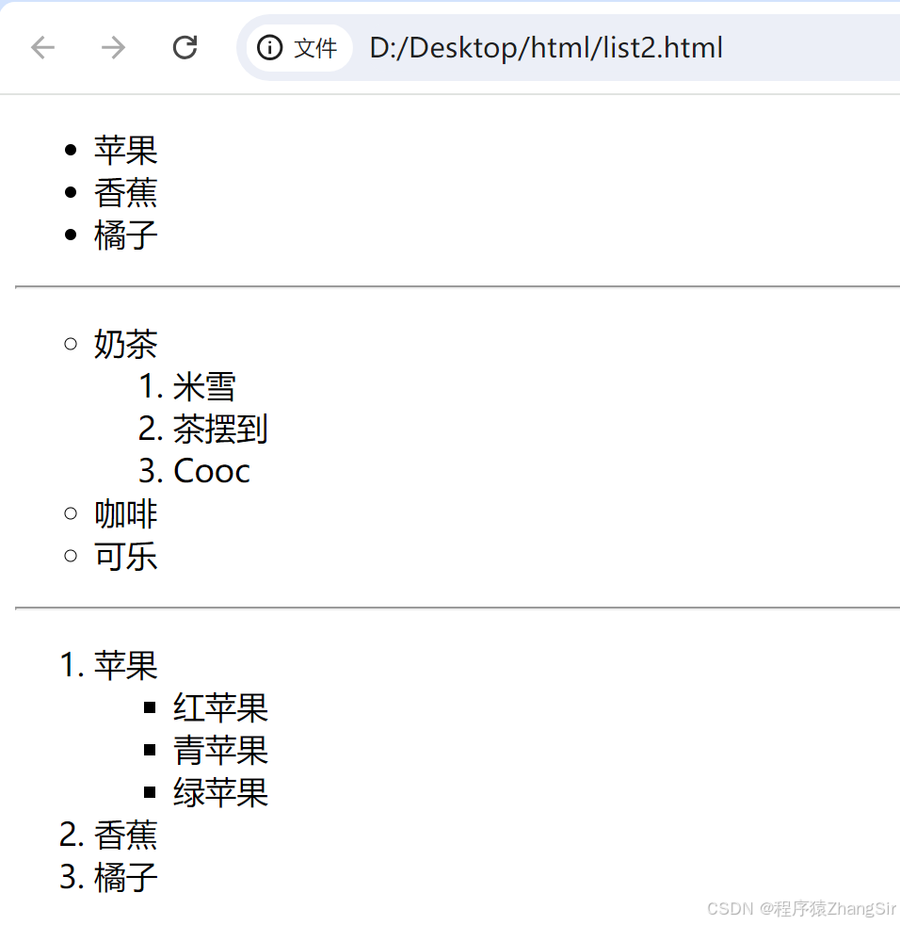The width and height of the screenshot is (900, 925).
Task: Click the sub-item 绿苹果
Action: (220, 792)
